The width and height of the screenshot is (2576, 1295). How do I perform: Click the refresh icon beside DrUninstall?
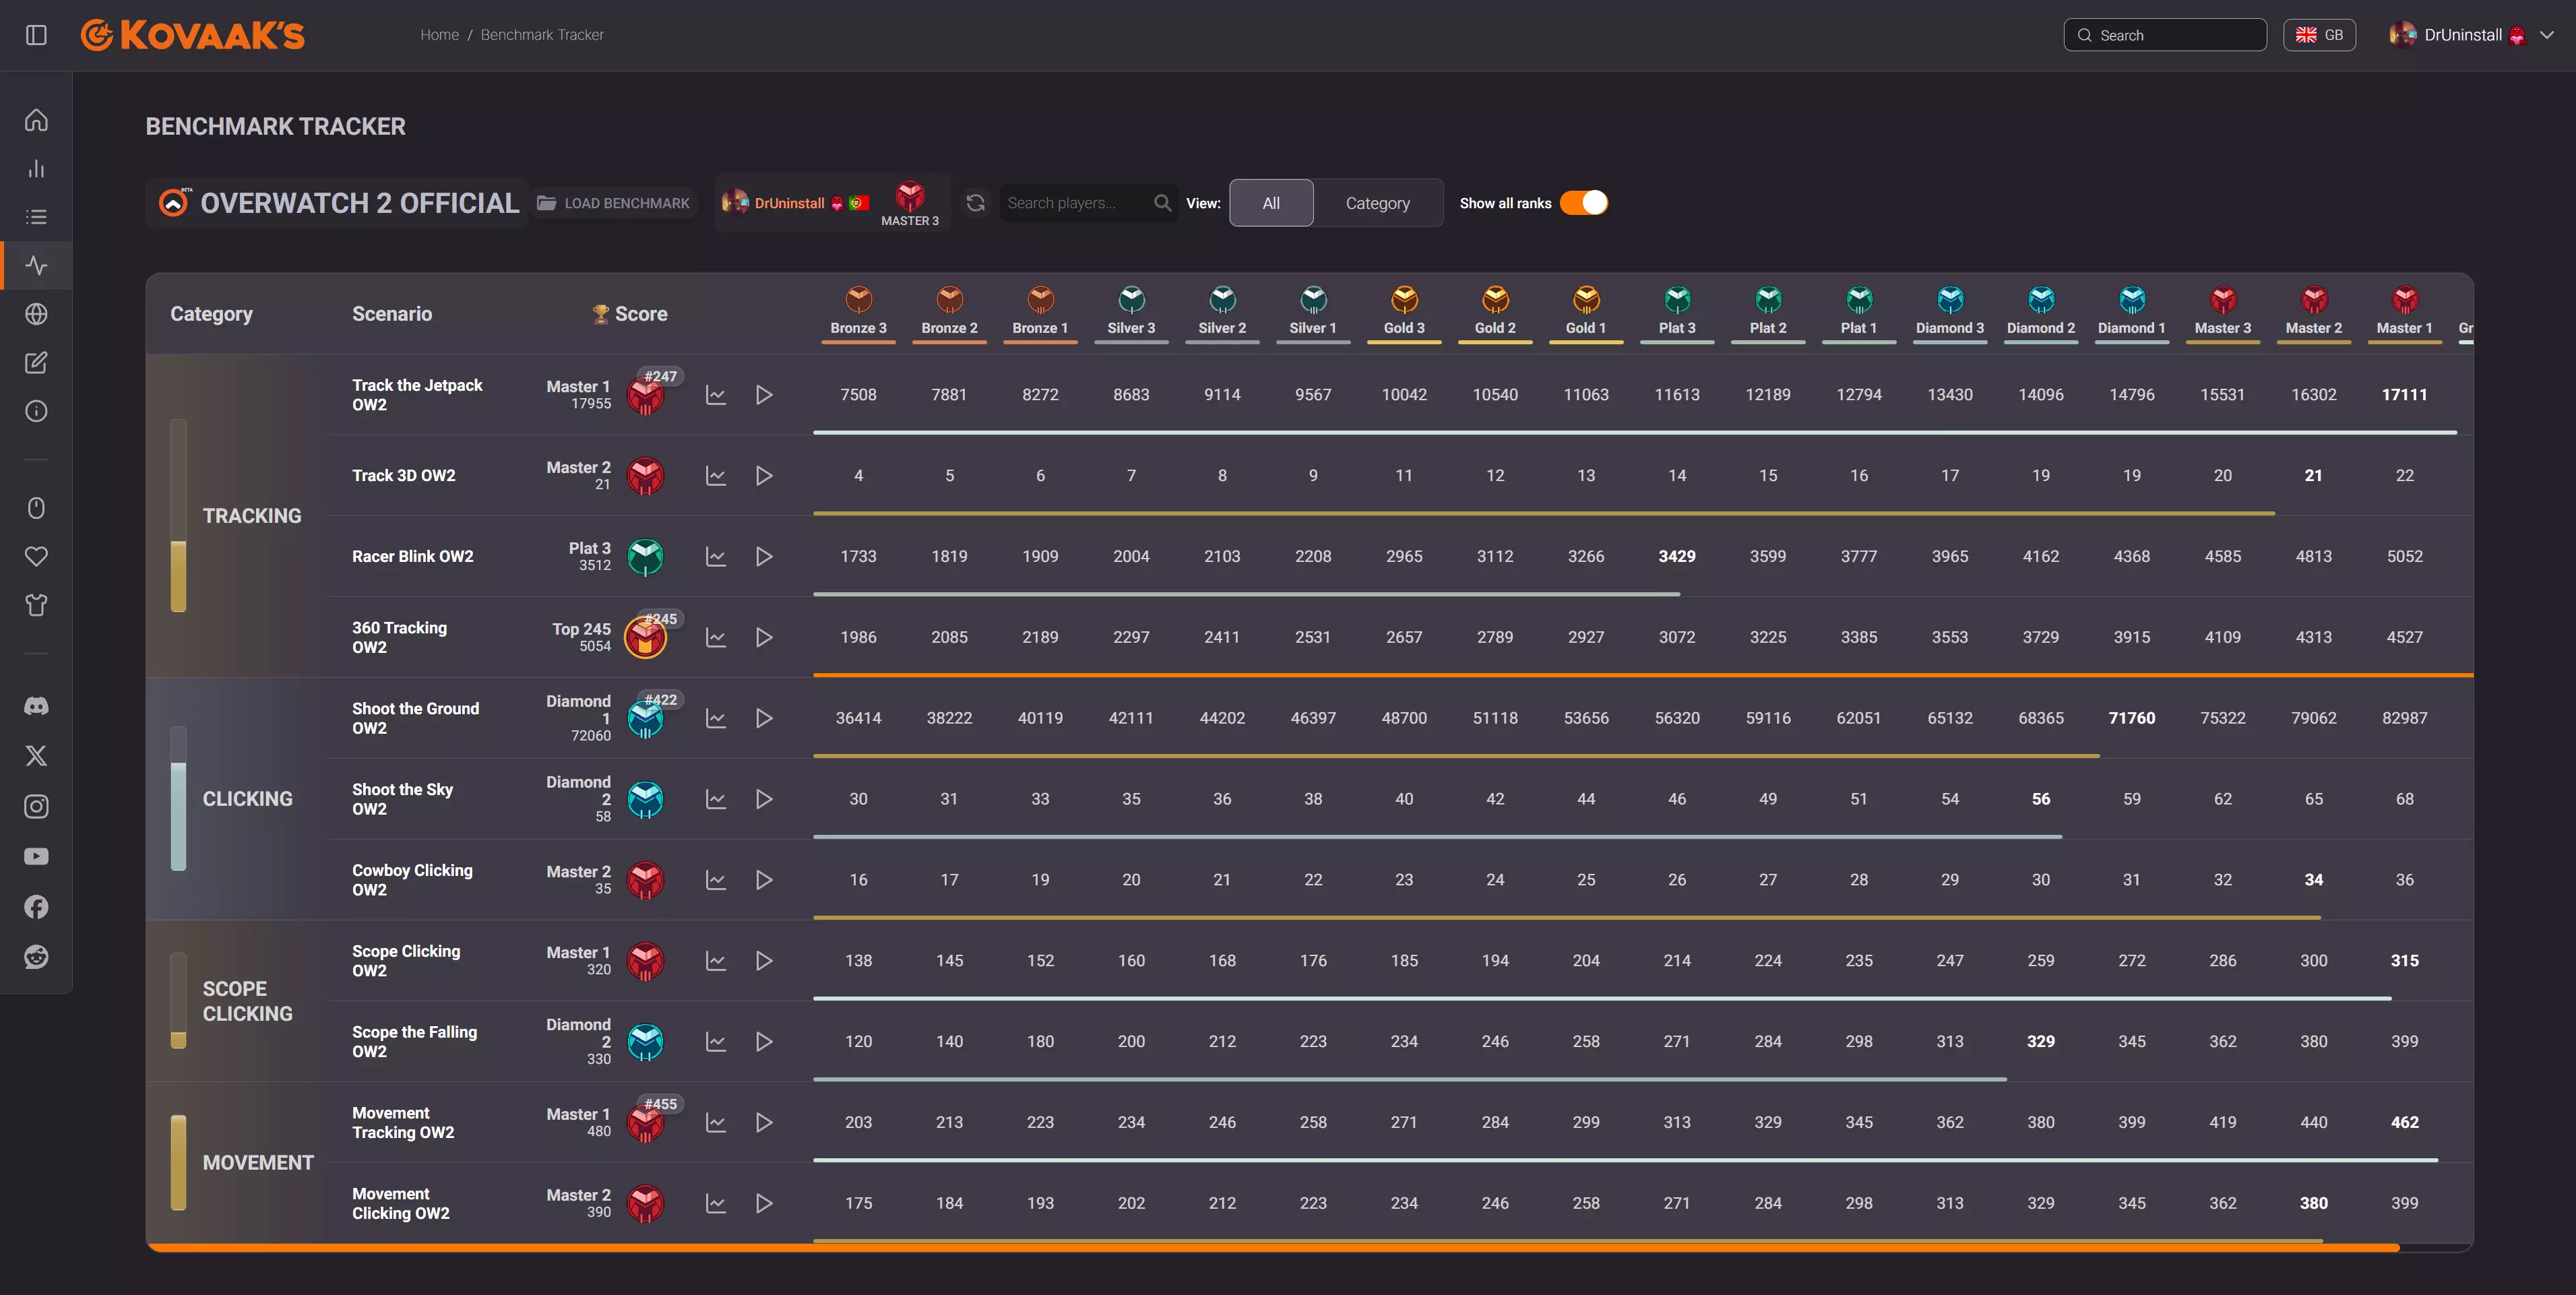tap(975, 203)
